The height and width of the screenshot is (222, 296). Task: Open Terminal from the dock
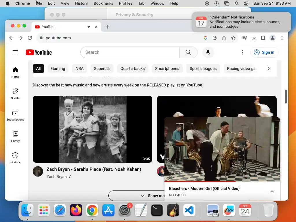coord(157,210)
